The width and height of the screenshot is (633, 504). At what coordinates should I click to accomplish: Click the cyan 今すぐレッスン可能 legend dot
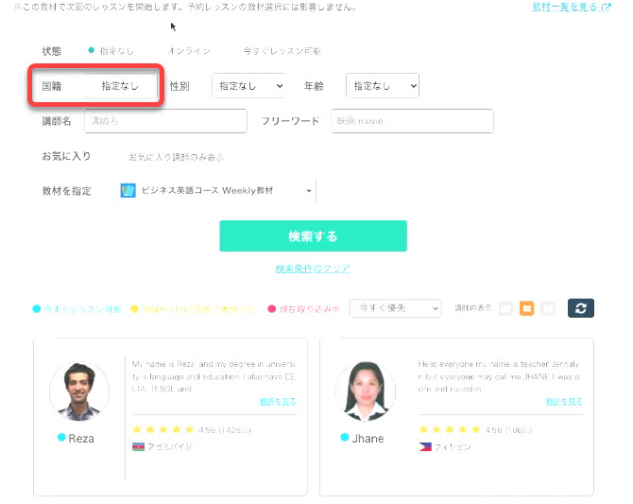coord(36,309)
